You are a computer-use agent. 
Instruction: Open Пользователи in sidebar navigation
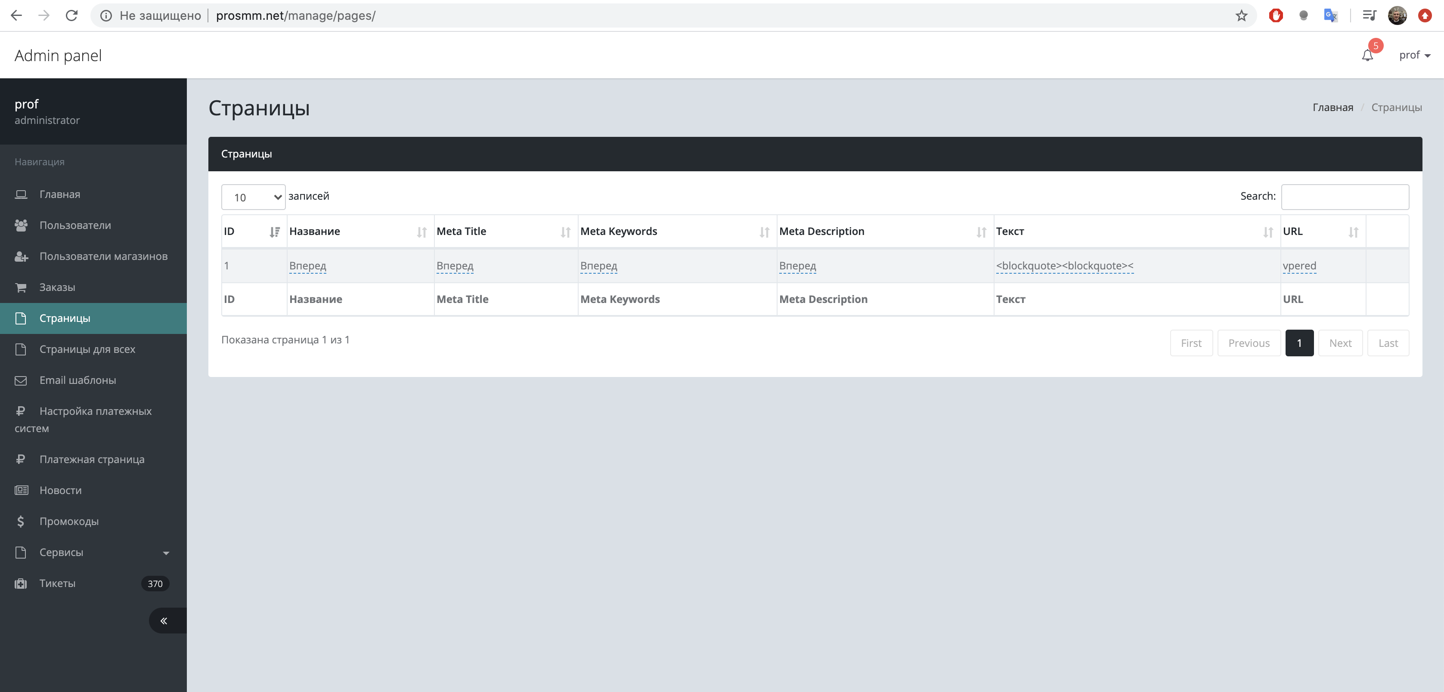coord(75,225)
